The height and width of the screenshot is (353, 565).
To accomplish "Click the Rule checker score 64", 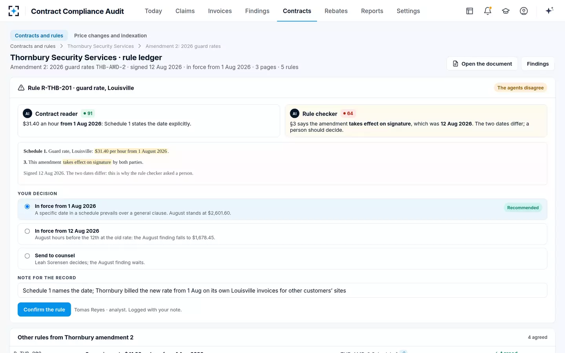I will [348, 113].
